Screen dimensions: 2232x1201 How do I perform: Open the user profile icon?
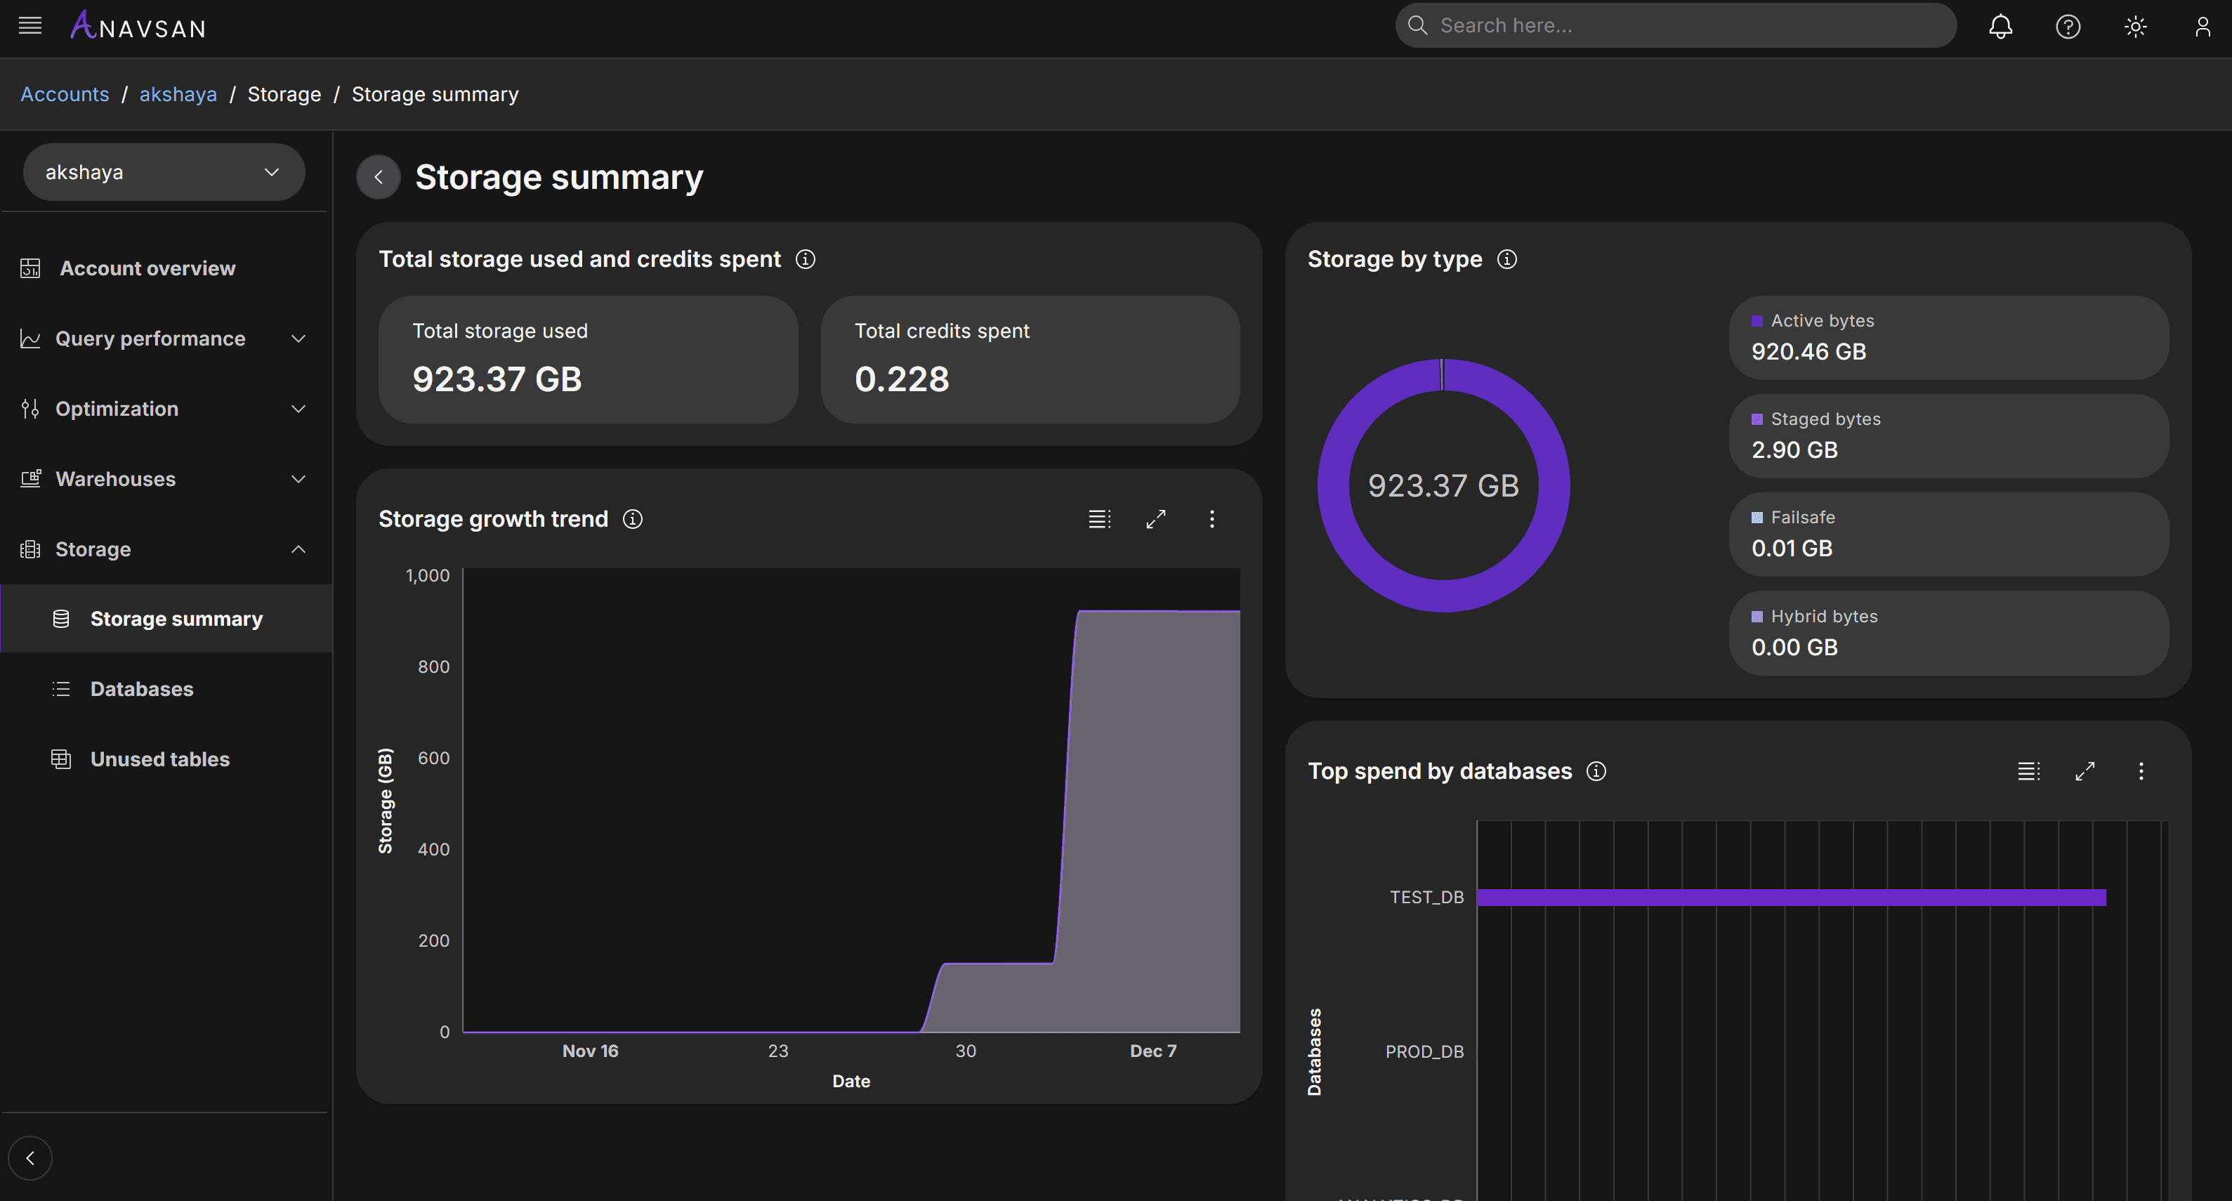(x=2202, y=26)
